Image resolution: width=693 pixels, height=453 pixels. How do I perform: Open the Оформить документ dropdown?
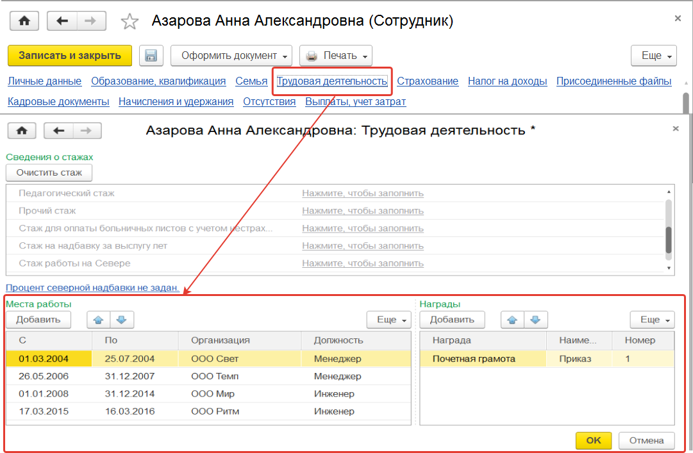click(x=231, y=56)
